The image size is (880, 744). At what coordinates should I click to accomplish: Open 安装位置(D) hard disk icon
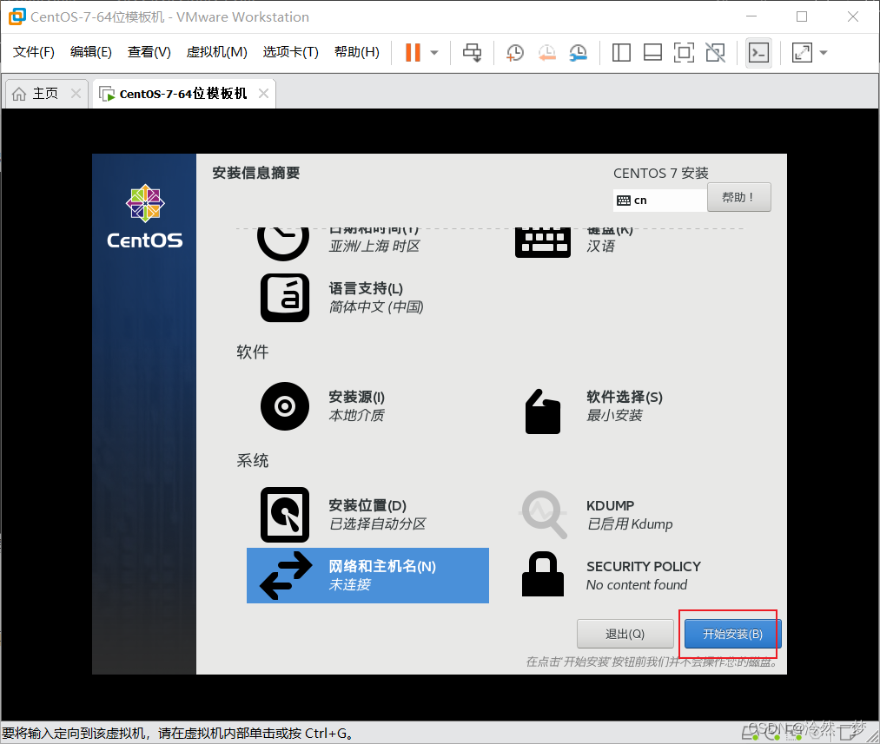coord(285,515)
